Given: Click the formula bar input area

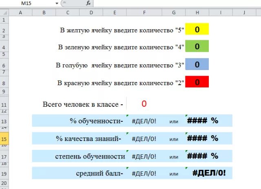Looking at the screenshot, I should (x=177, y=3).
